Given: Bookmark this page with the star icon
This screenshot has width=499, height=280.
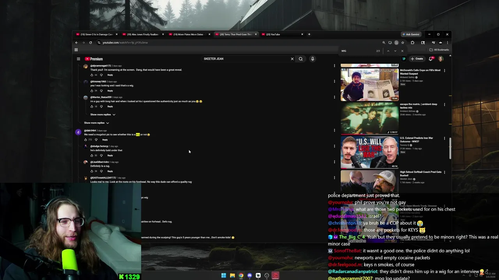Looking at the screenshot, I should tap(403, 42).
